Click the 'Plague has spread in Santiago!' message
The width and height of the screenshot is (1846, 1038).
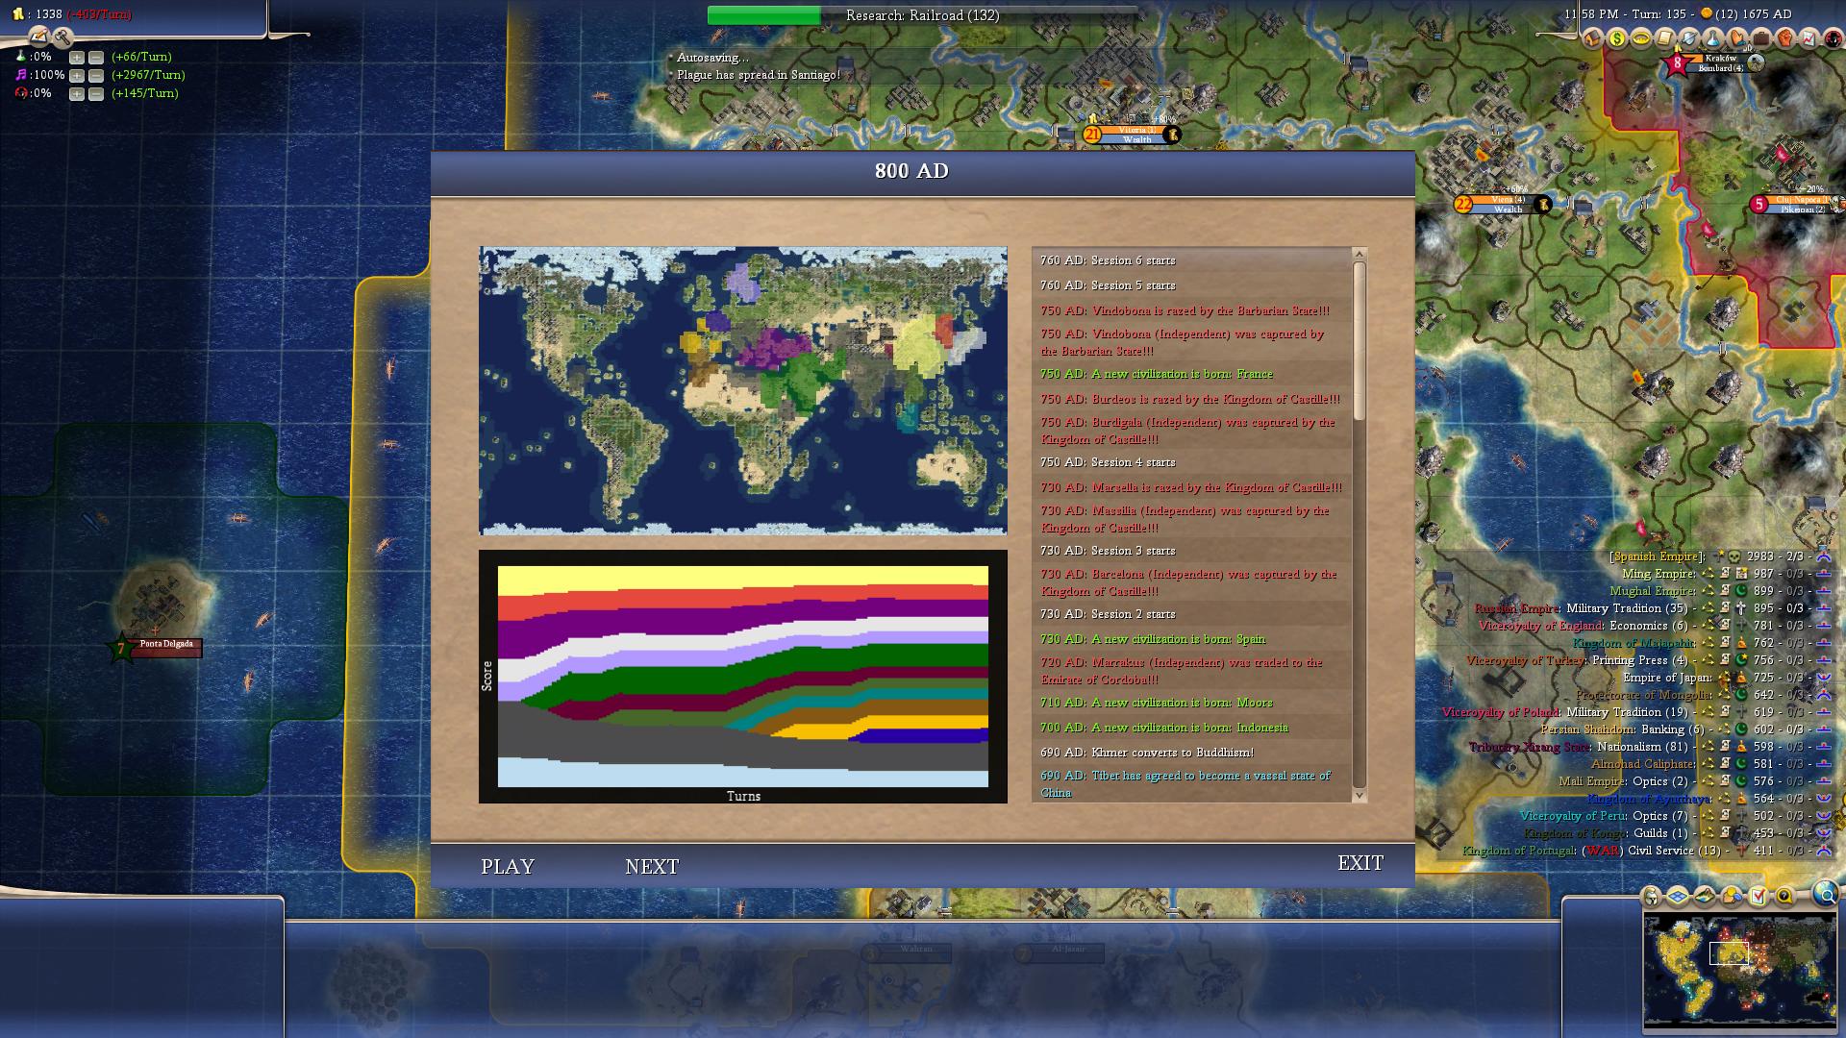click(759, 75)
